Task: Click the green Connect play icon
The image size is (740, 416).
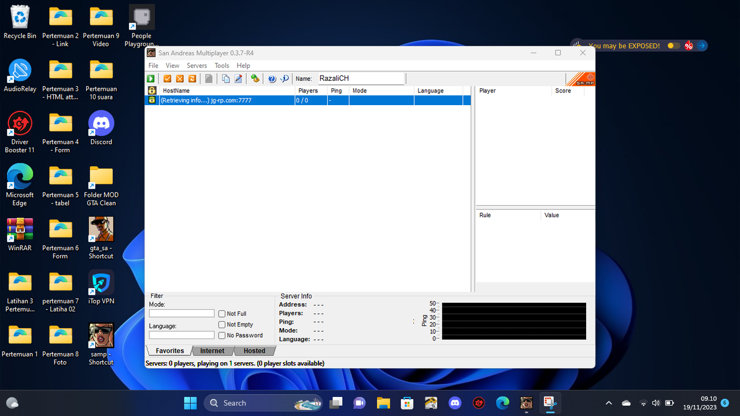Action: pyautogui.click(x=151, y=79)
